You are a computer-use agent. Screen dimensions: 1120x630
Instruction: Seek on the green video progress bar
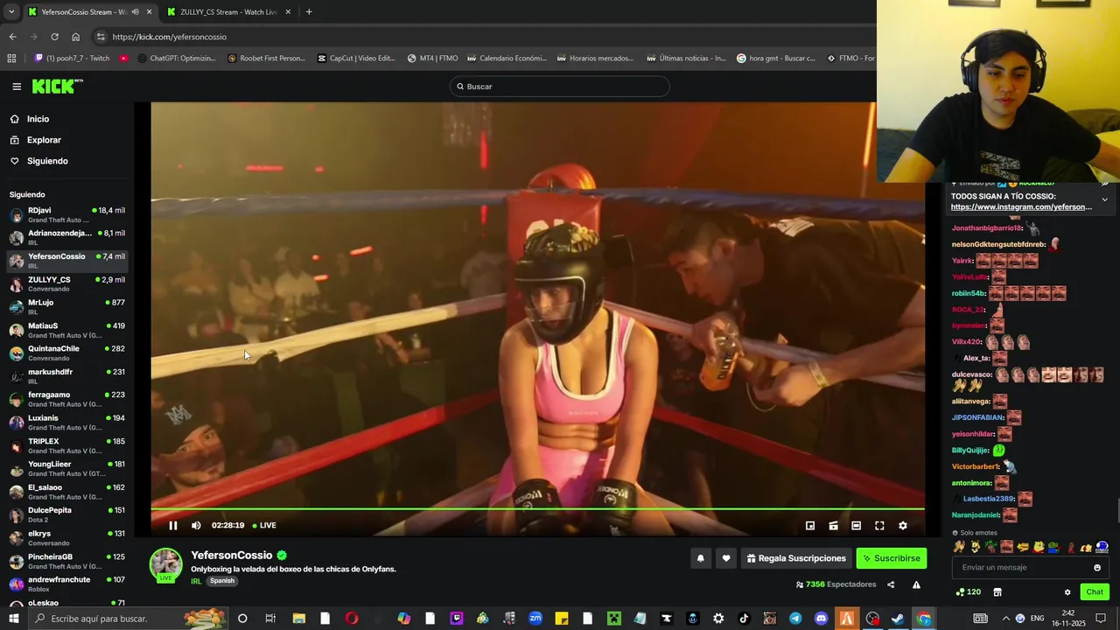[x=537, y=508]
